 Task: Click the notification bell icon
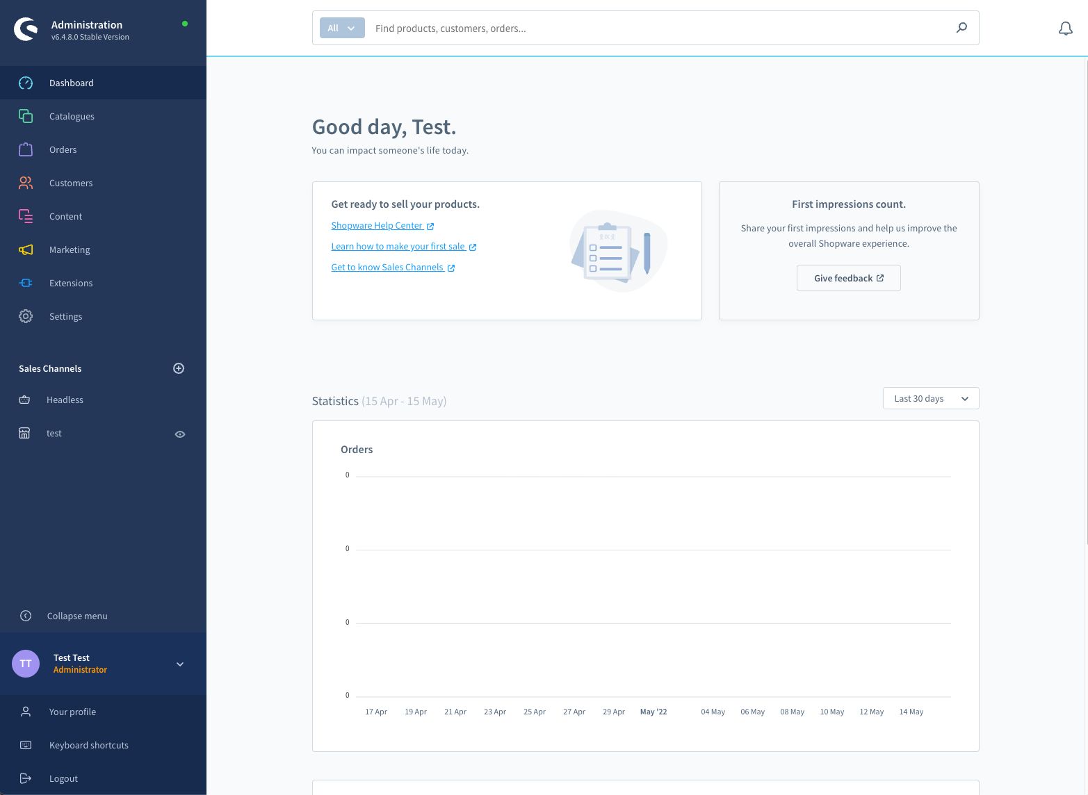(1065, 28)
